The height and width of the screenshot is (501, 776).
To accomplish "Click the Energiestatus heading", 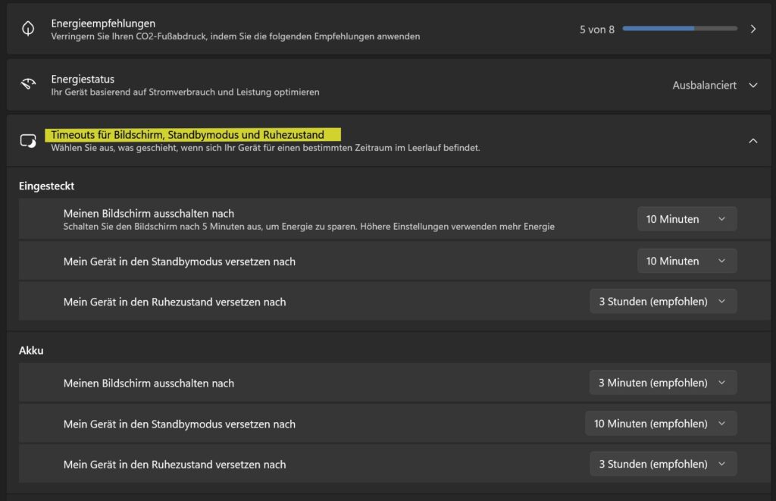I will point(83,79).
